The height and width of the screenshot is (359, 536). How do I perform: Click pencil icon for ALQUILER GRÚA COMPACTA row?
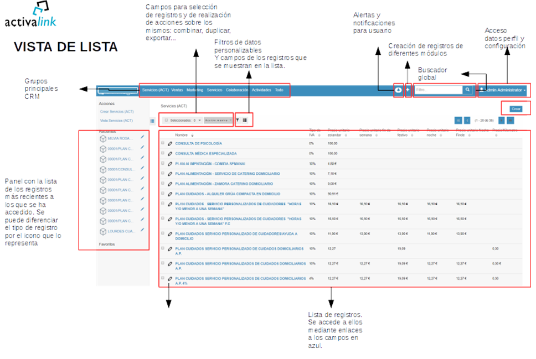tap(170, 194)
